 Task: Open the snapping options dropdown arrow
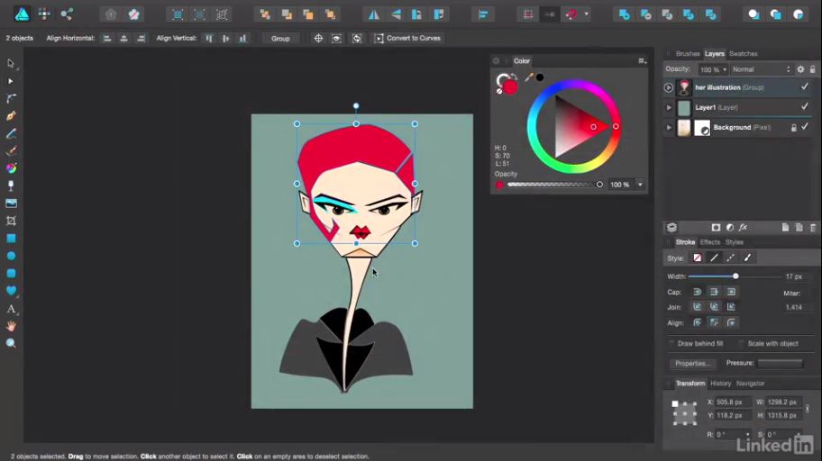(x=587, y=14)
